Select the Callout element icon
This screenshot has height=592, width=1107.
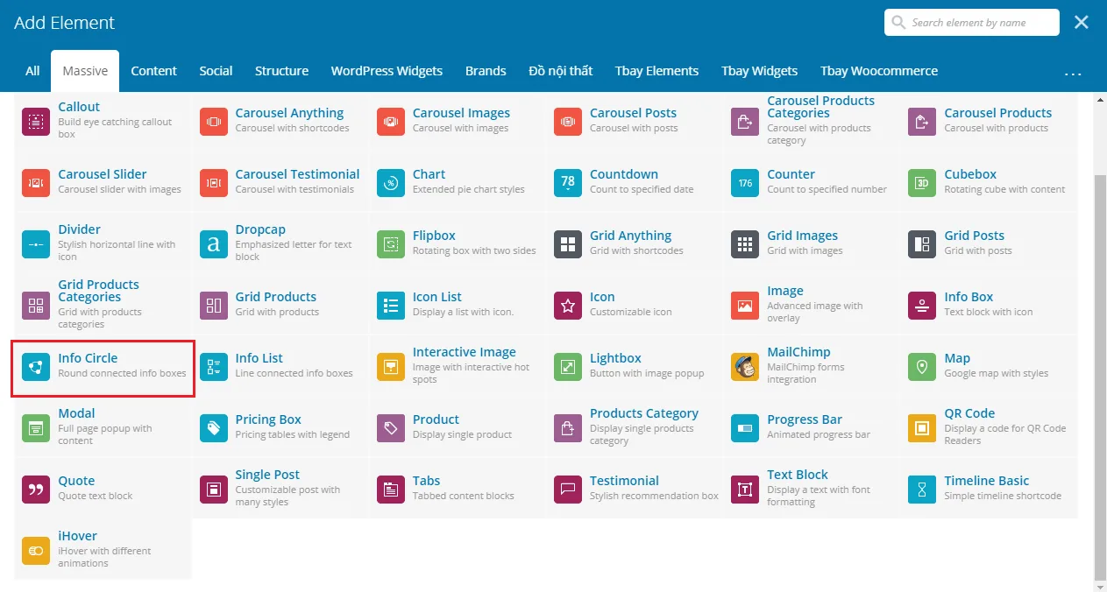click(x=36, y=122)
